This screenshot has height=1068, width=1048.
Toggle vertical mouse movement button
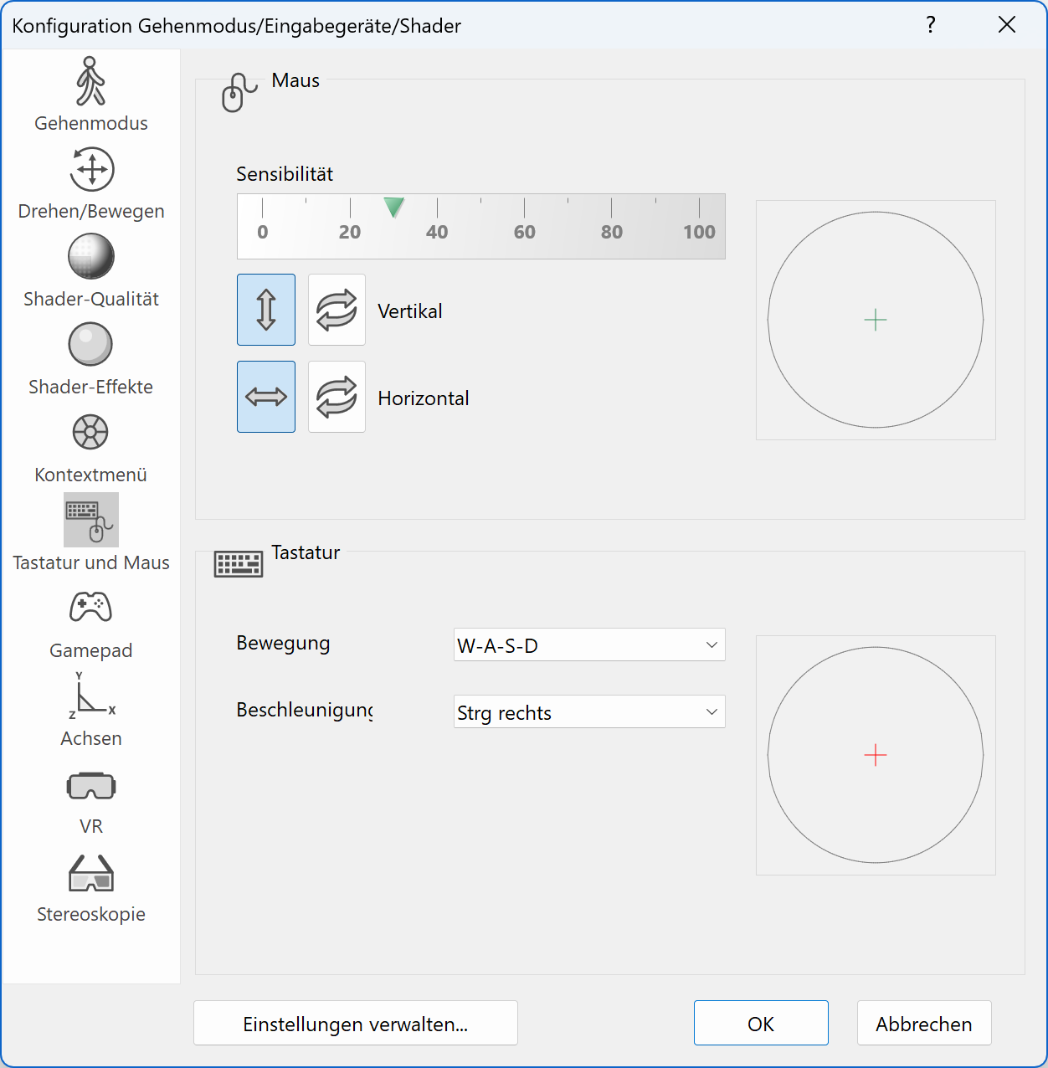[266, 310]
